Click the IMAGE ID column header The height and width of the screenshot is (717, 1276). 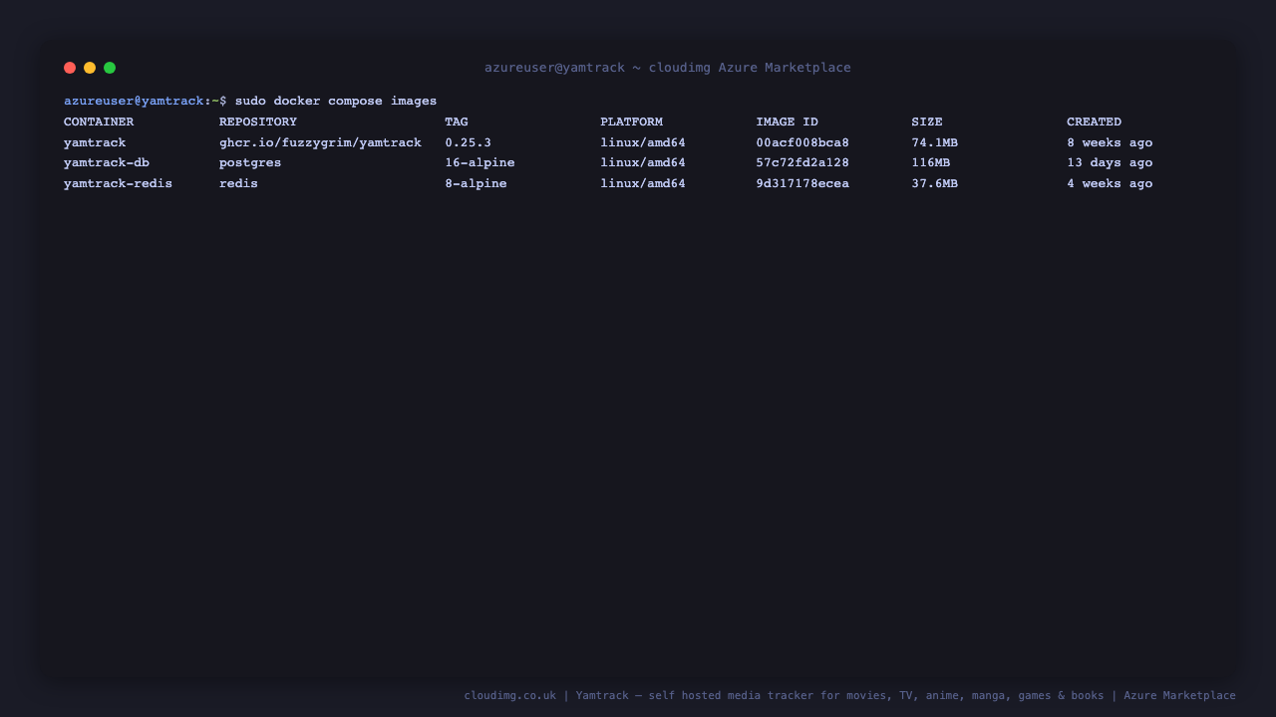tap(787, 122)
